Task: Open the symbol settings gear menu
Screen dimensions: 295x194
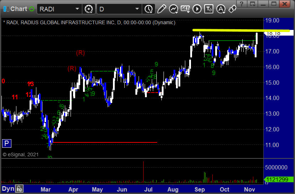Action: [89, 9]
